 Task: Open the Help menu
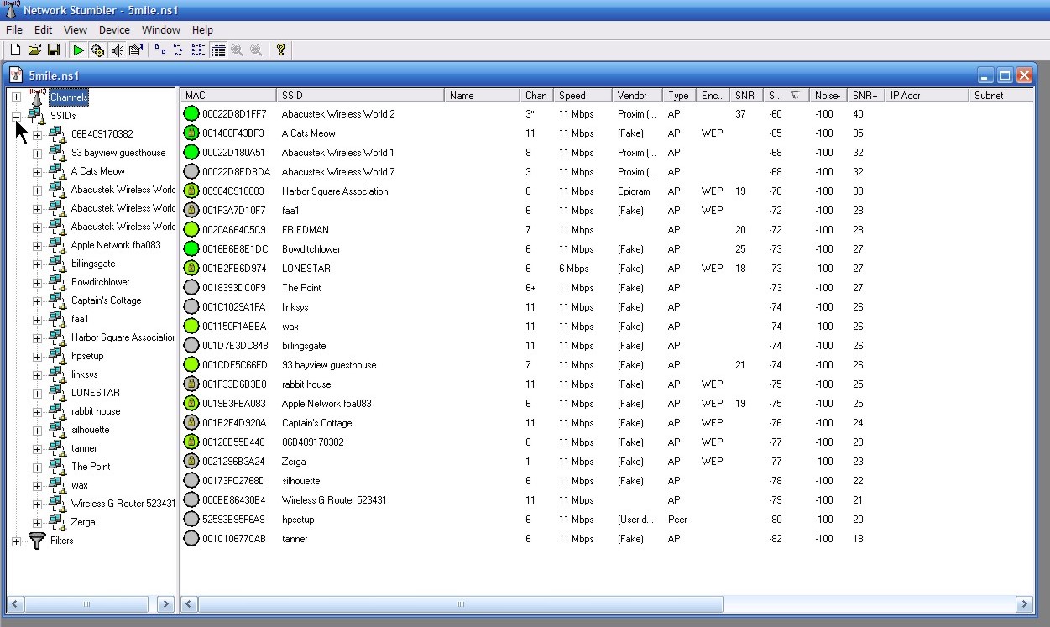tap(202, 29)
